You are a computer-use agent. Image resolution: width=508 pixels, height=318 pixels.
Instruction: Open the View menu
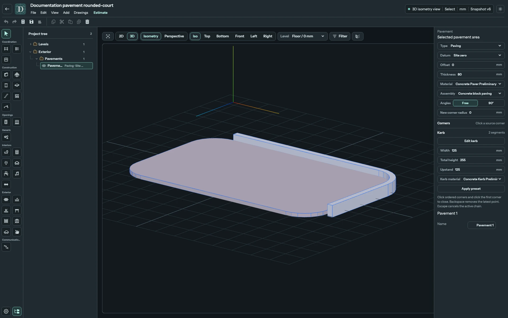coord(55,13)
